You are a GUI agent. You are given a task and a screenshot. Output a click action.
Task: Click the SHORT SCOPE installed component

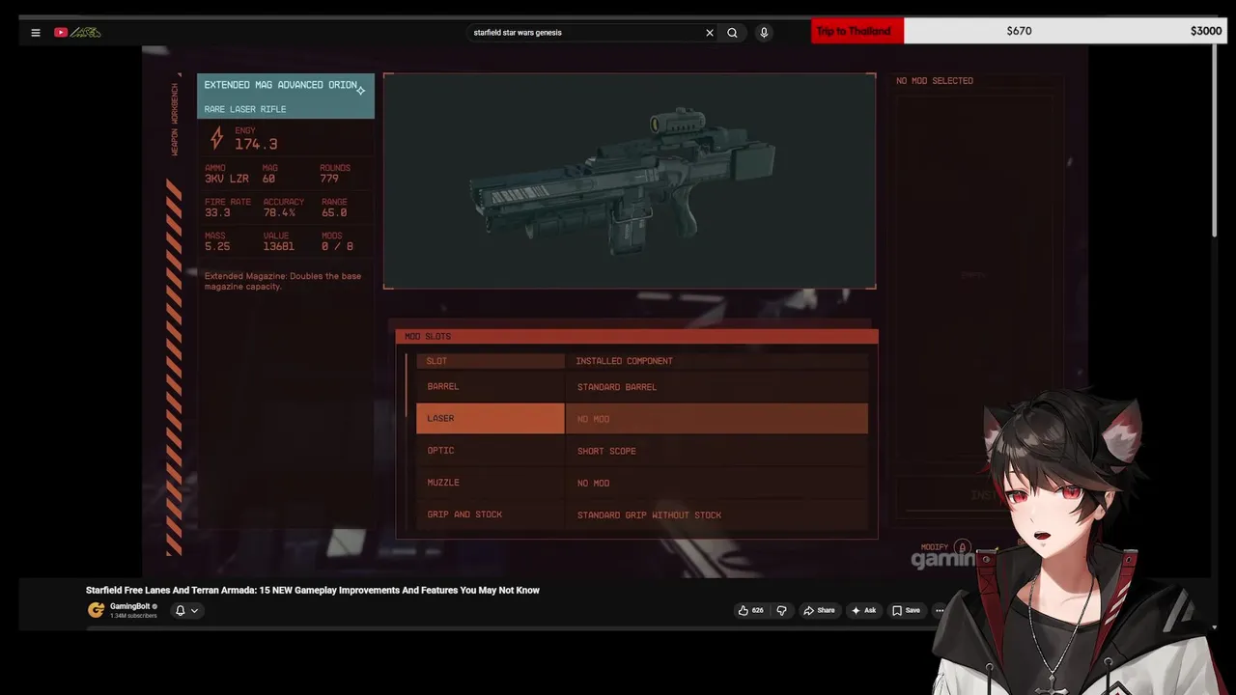[606, 451]
